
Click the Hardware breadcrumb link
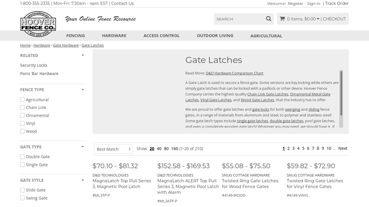point(42,45)
